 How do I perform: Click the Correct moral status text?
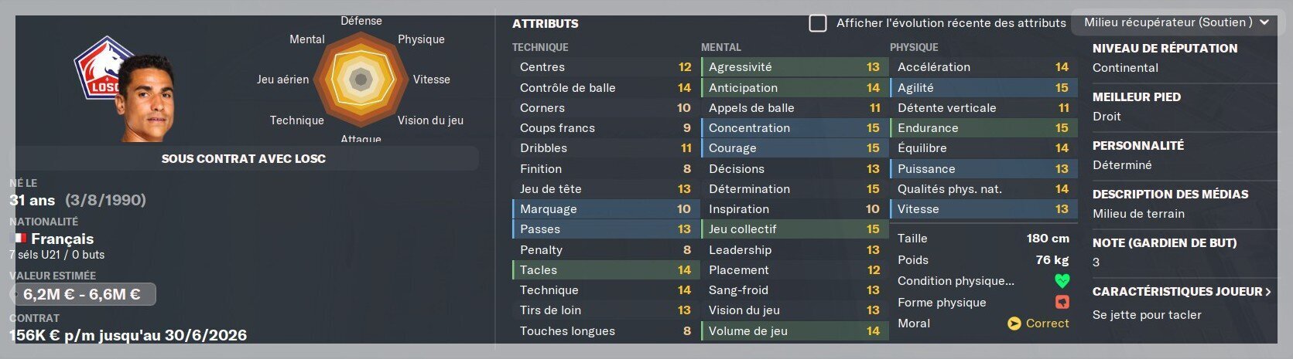point(1047,323)
